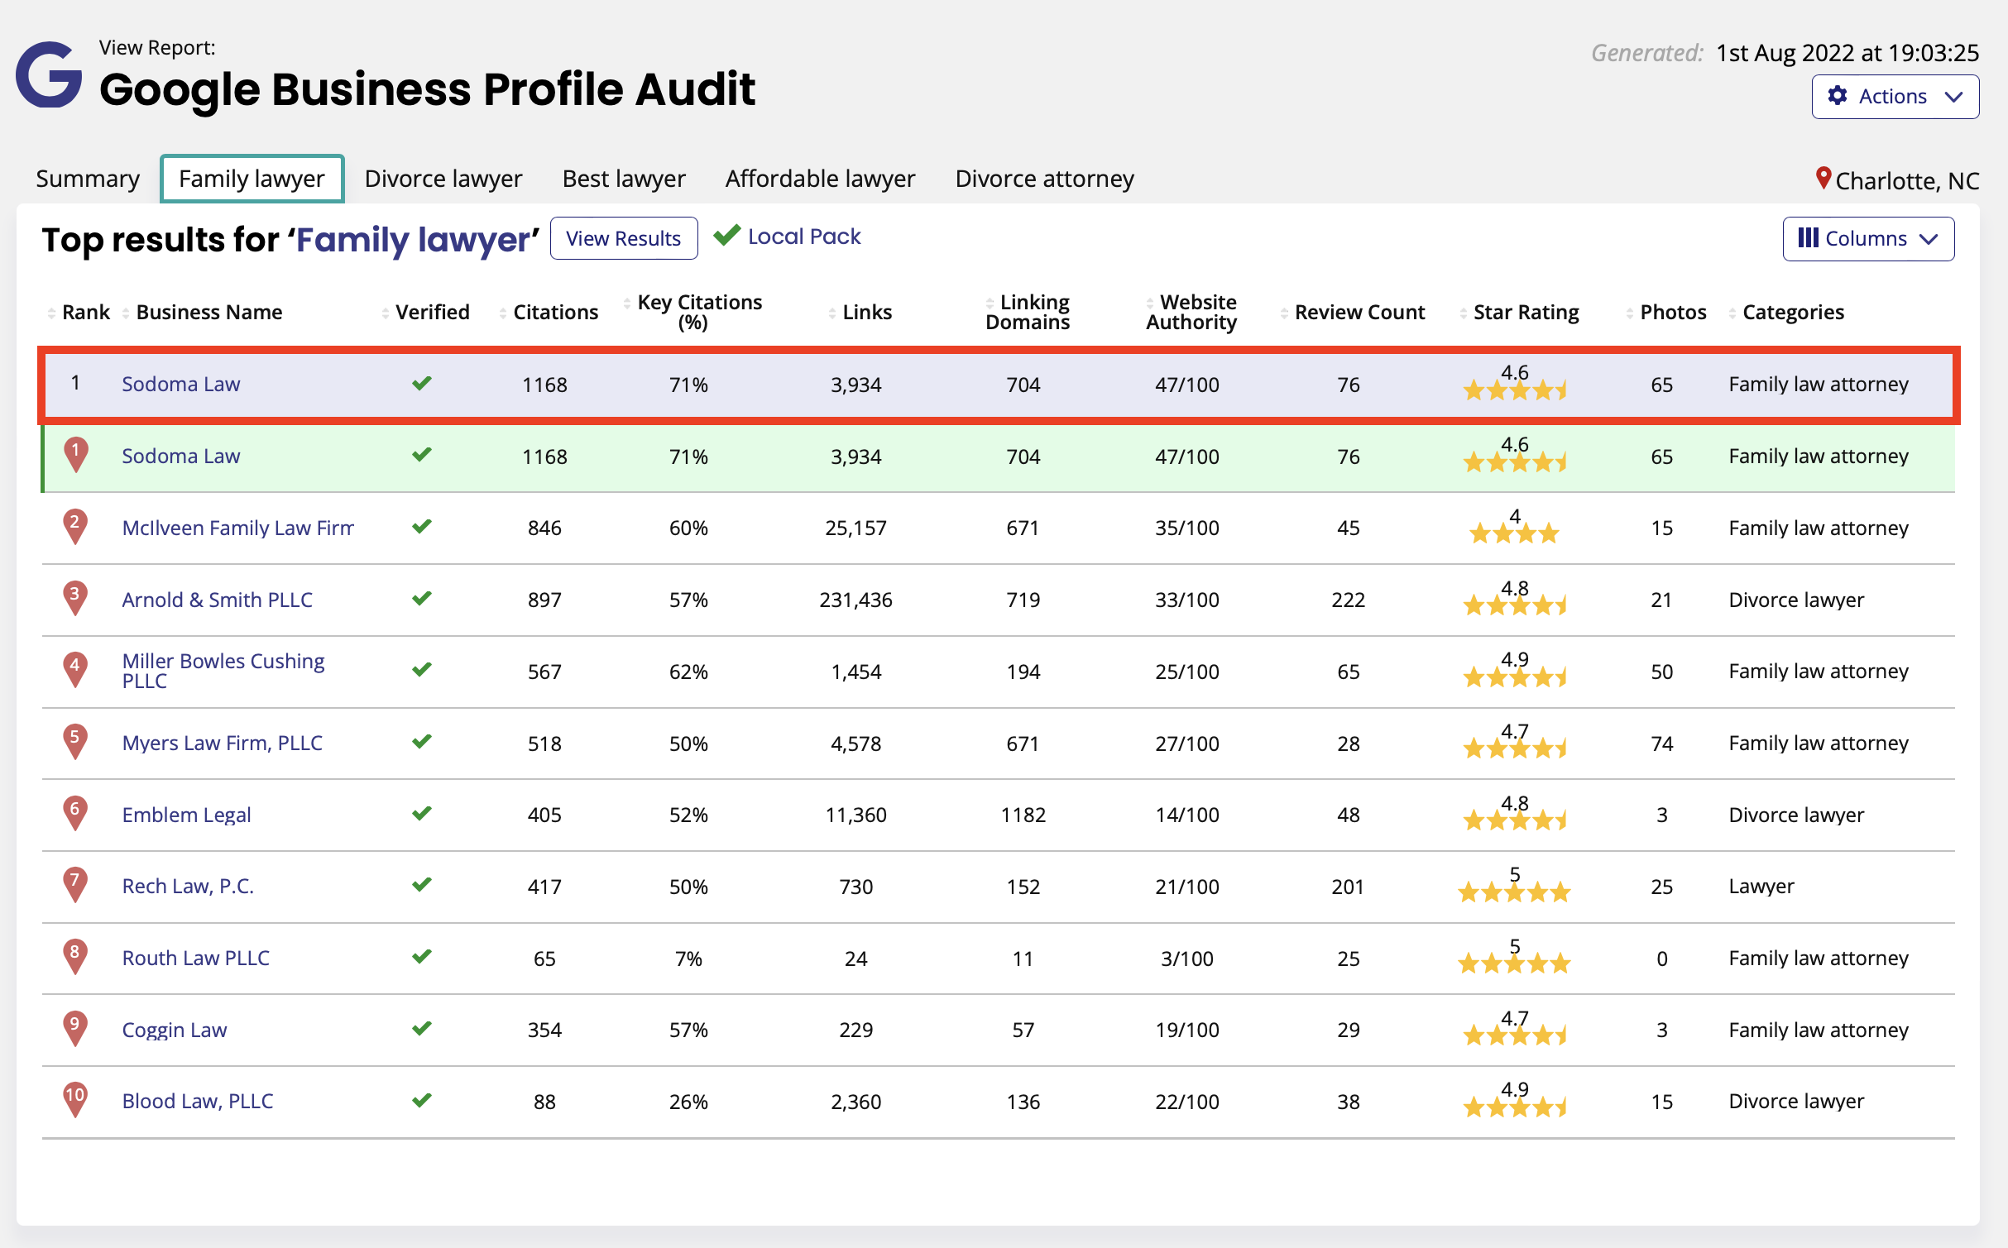Click the red location pin beside Charlotte, NC
The height and width of the screenshot is (1248, 2008).
pos(1822,178)
